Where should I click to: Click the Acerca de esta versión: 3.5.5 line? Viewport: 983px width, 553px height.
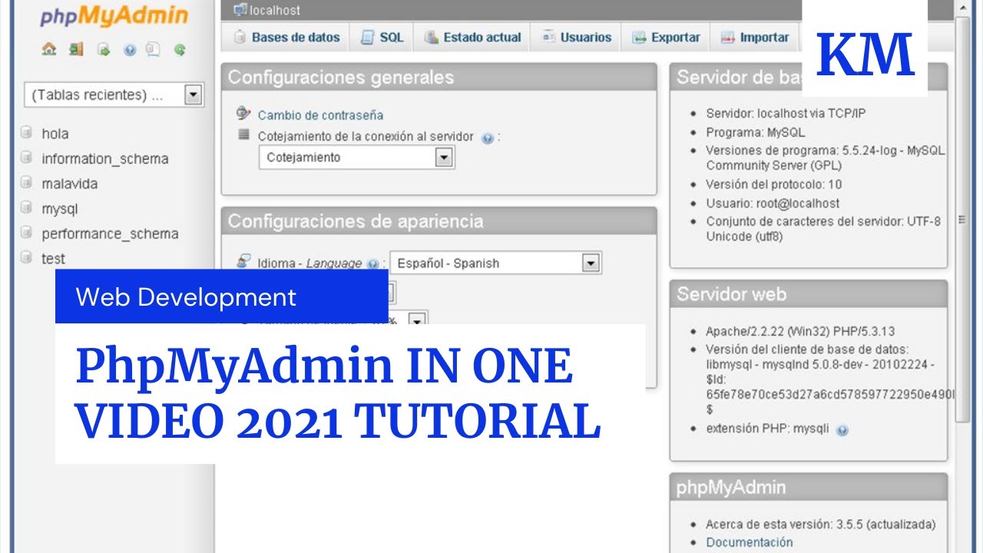(820, 525)
